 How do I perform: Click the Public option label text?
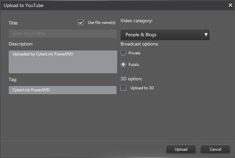(x=134, y=65)
